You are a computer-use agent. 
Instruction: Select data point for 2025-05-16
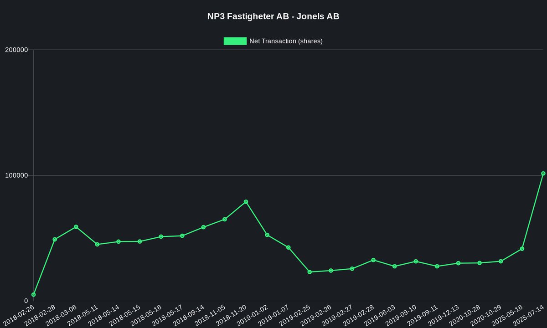pos(522,249)
